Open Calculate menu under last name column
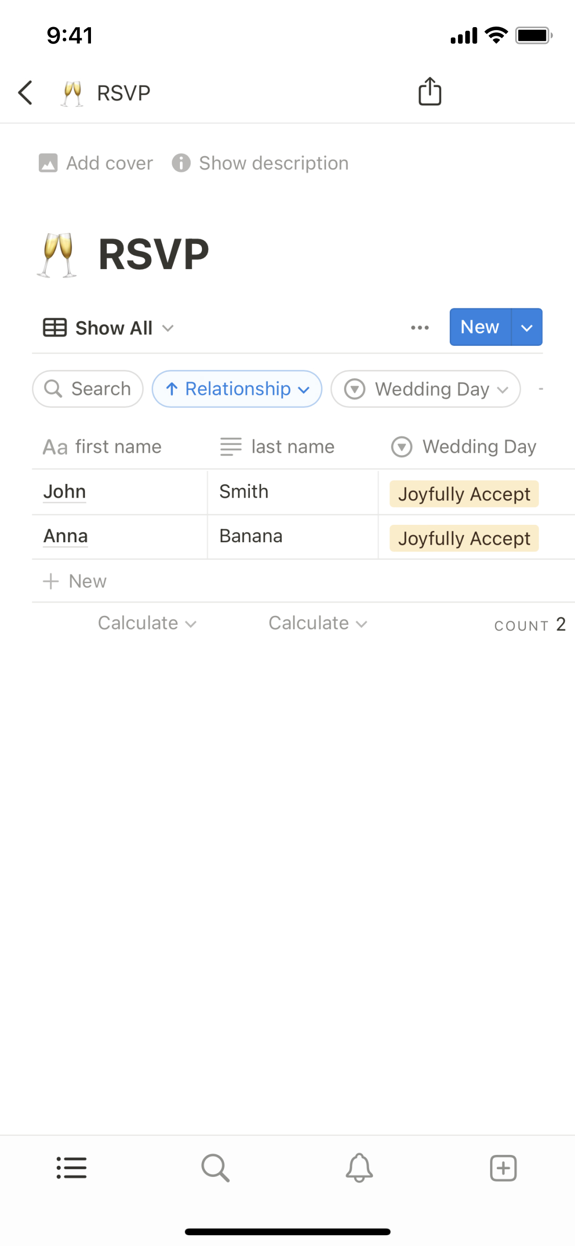 pyautogui.click(x=318, y=624)
